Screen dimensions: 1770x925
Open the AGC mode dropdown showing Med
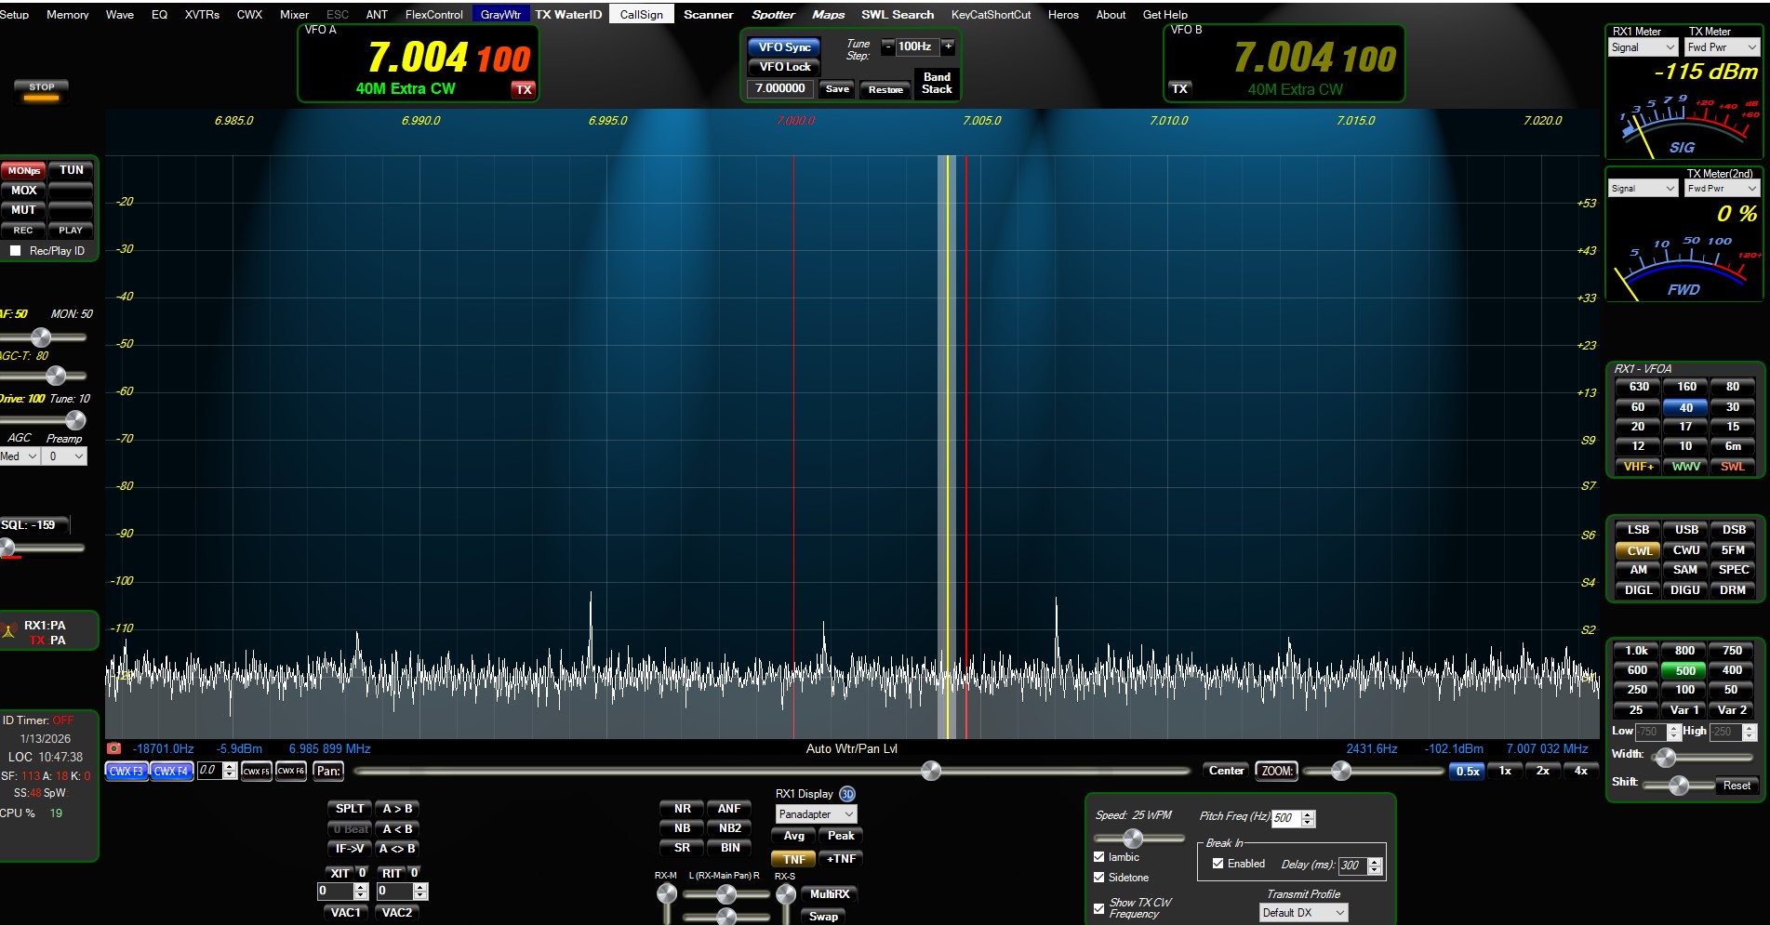click(x=20, y=456)
